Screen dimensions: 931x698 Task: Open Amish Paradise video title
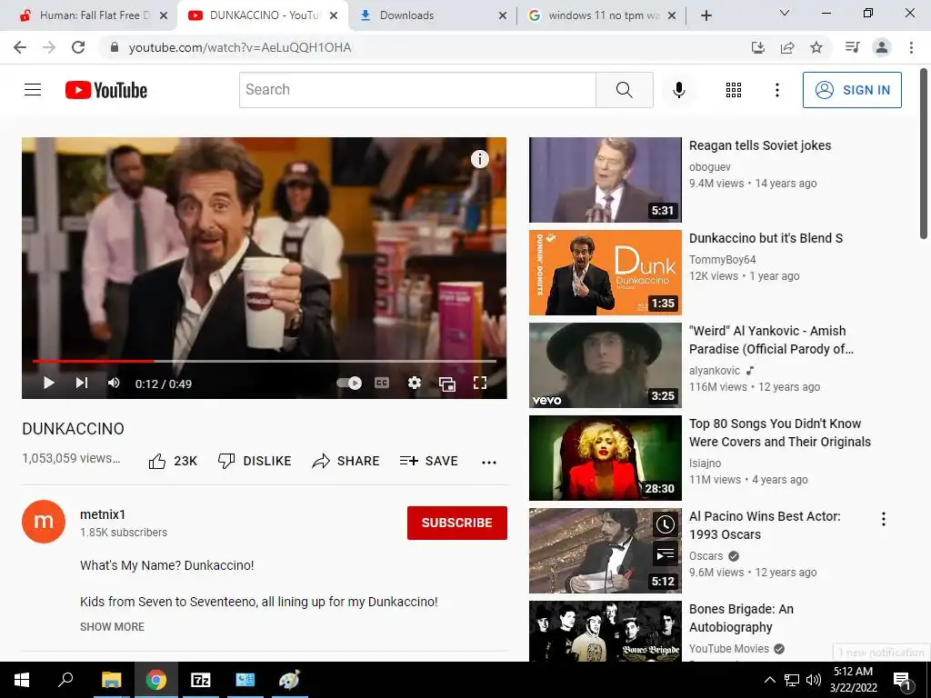pyautogui.click(x=771, y=340)
